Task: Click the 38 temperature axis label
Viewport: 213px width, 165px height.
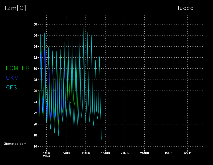Action: point(35,24)
